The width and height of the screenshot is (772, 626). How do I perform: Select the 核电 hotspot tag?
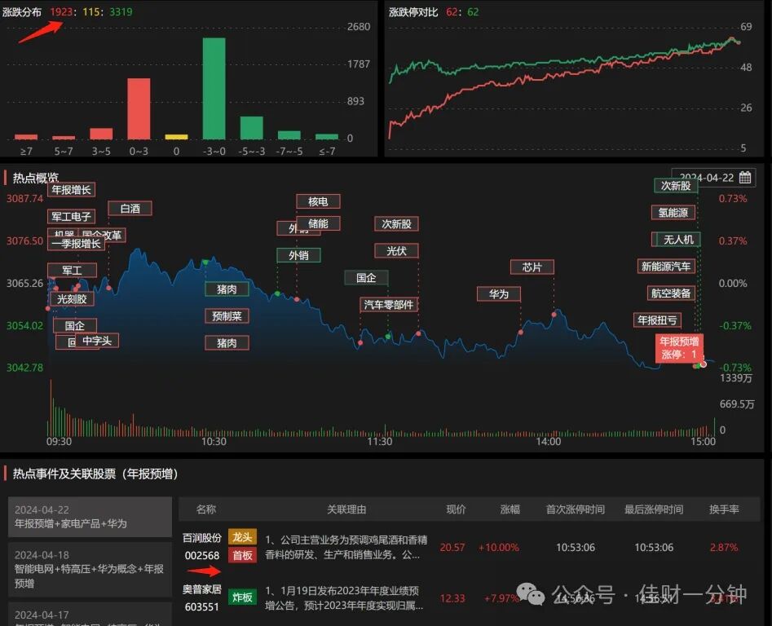318,201
